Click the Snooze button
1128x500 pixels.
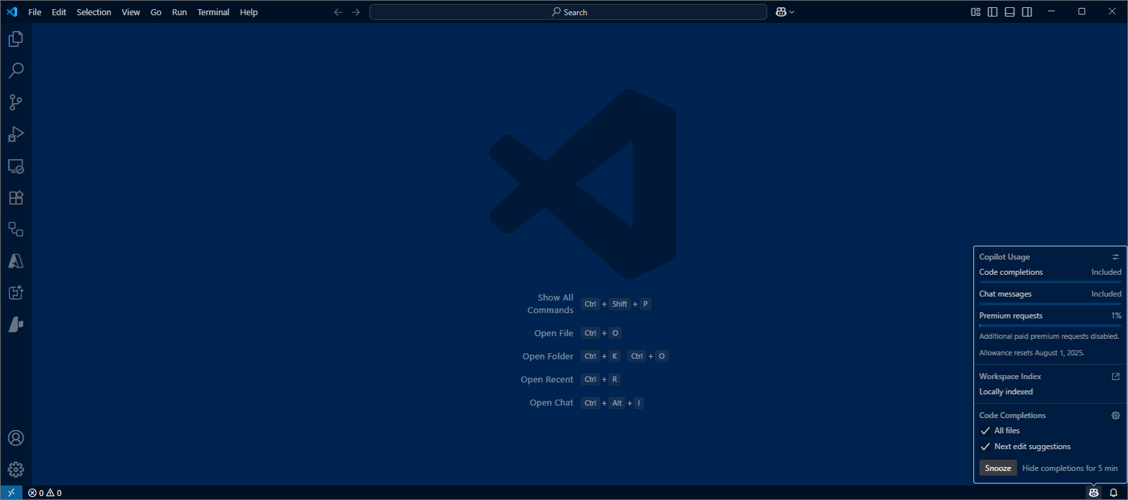tap(998, 468)
